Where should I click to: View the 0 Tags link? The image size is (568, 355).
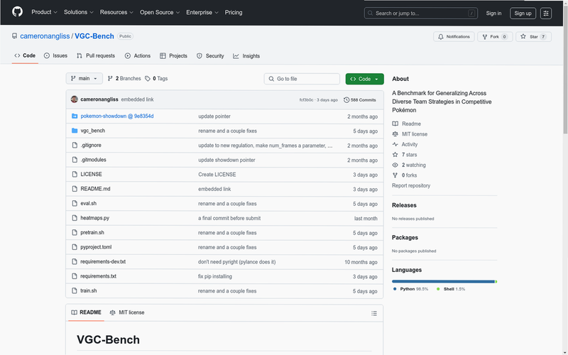(x=156, y=79)
